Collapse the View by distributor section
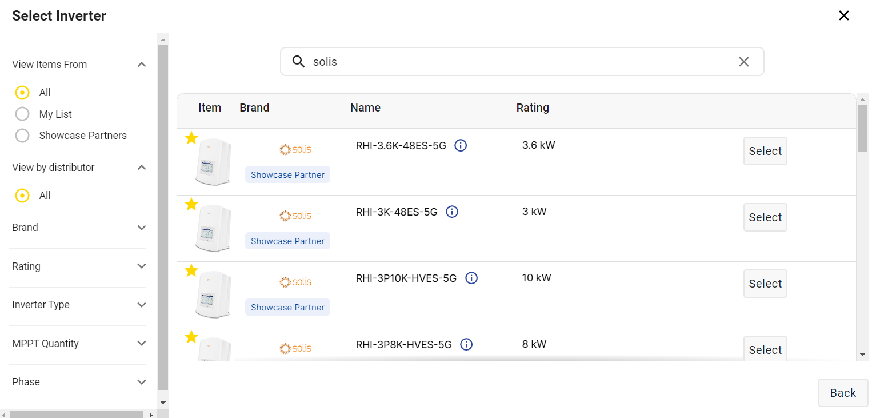The image size is (872, 418). (142, 168)
